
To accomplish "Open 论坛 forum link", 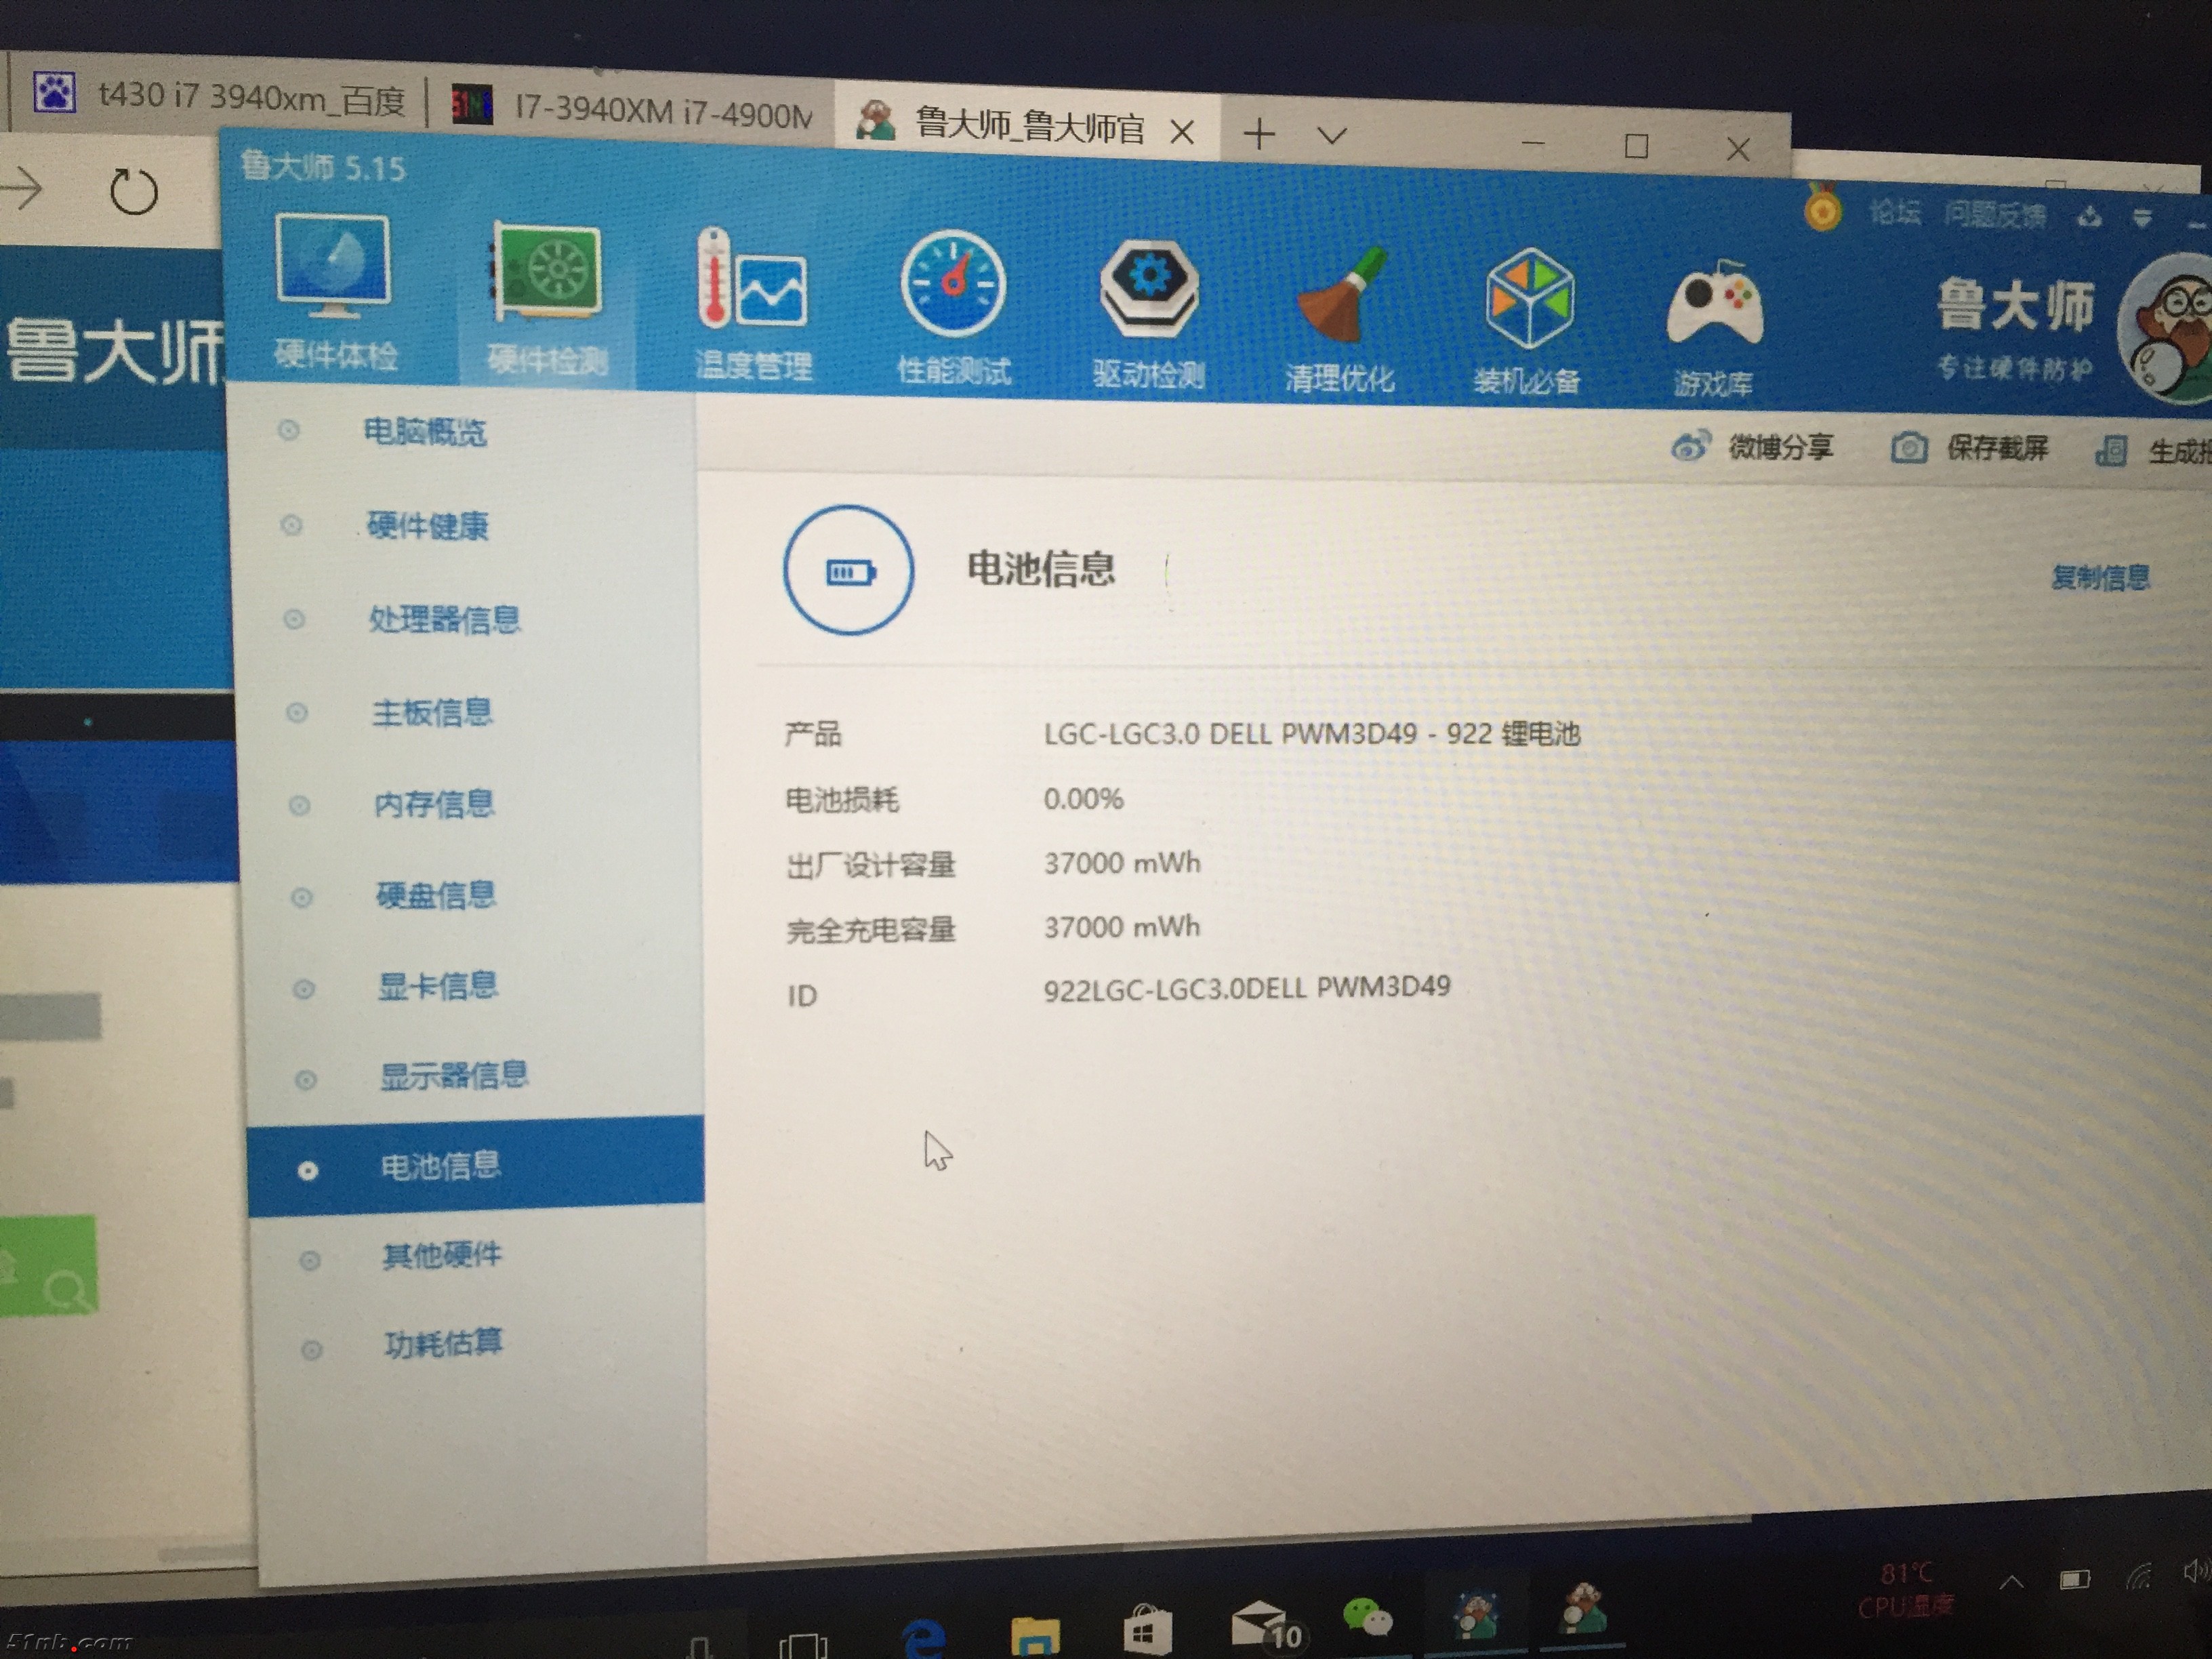I will (x=1894, y=212).
